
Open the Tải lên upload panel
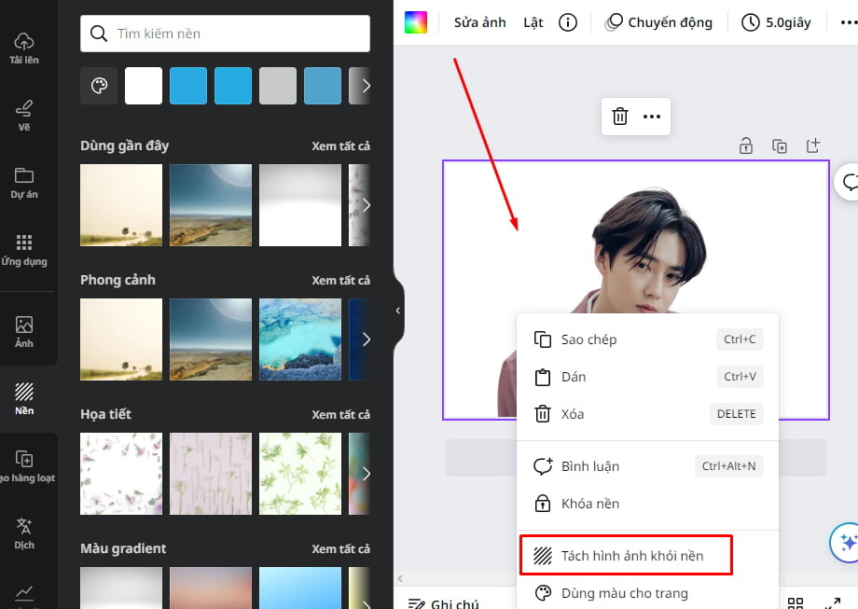click(x=24, y=48)
